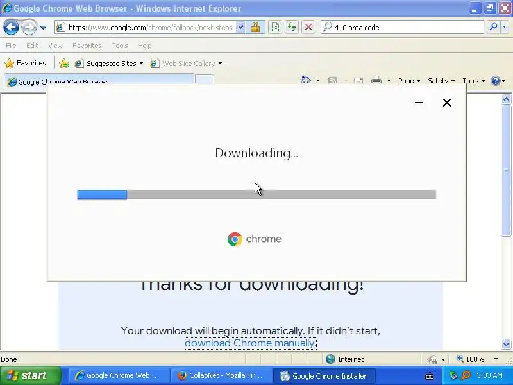Click the Add to Favorites Bar icon
This screenshot has width=513, height=385.
64,63
